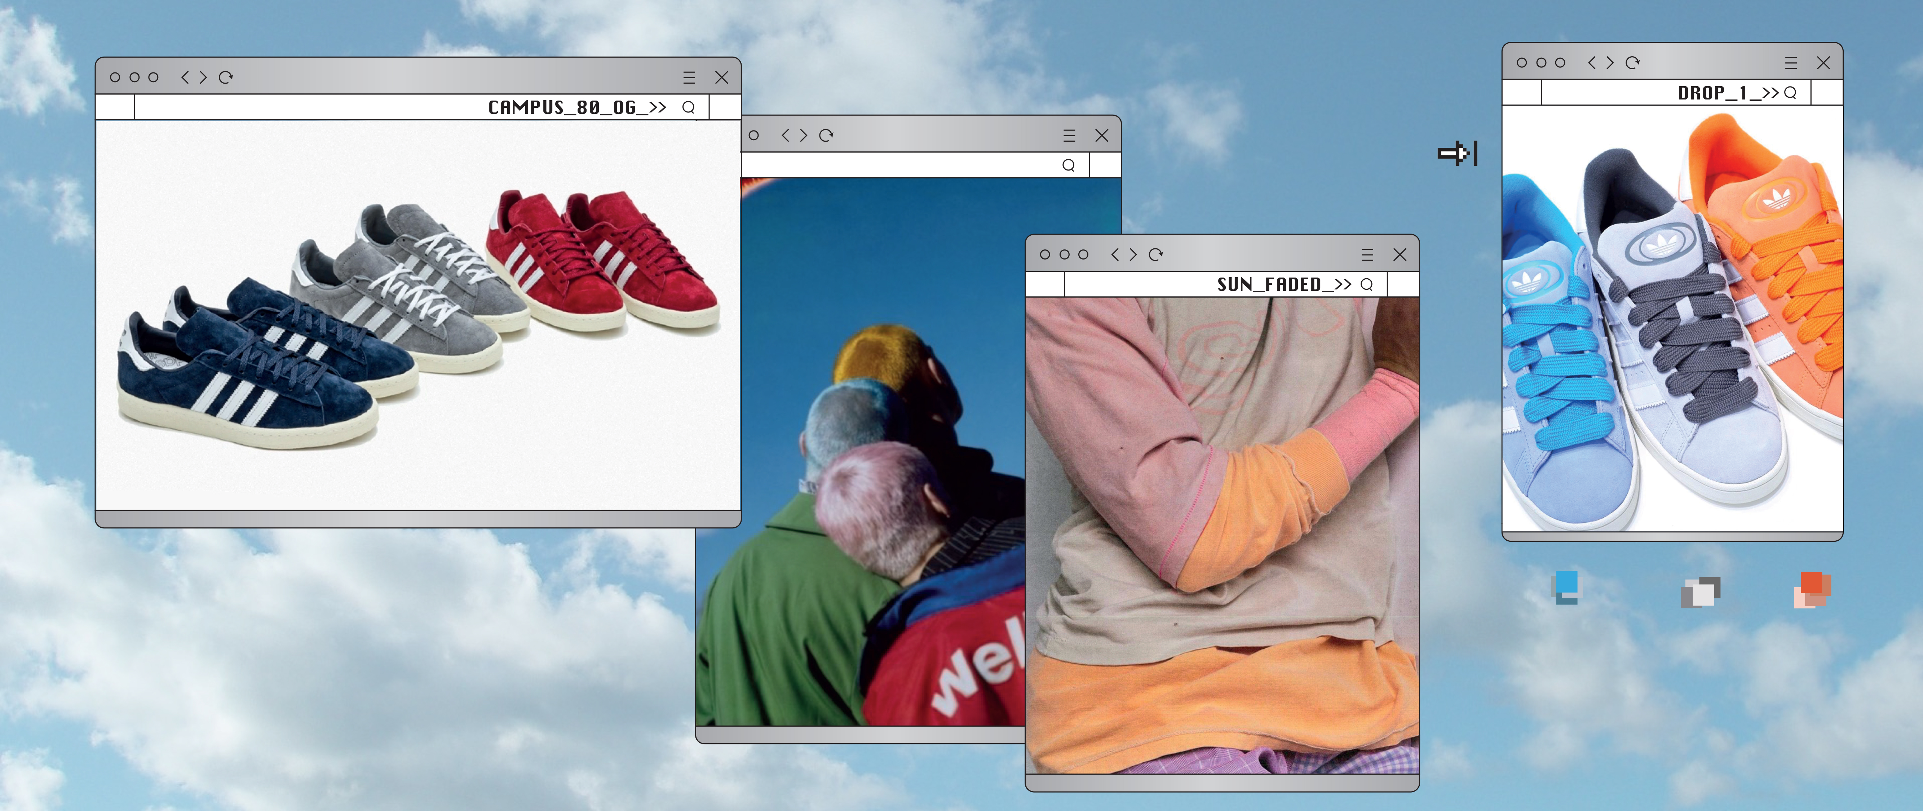
Task: Click first circle dot in DROP_1 window
Action: pyautogui.click(x=1522, y=63)
